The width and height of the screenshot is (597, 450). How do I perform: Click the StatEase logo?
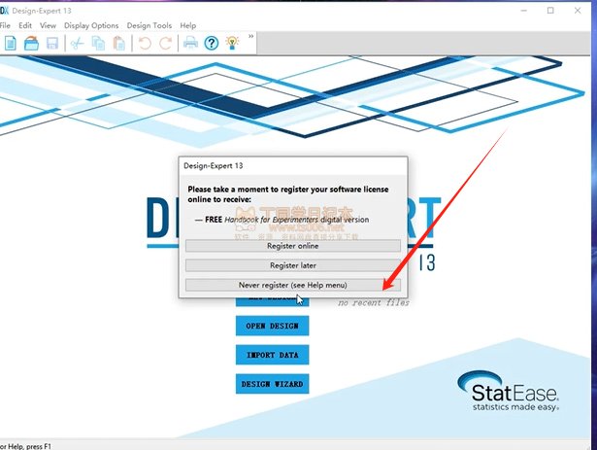click(509, 391)
